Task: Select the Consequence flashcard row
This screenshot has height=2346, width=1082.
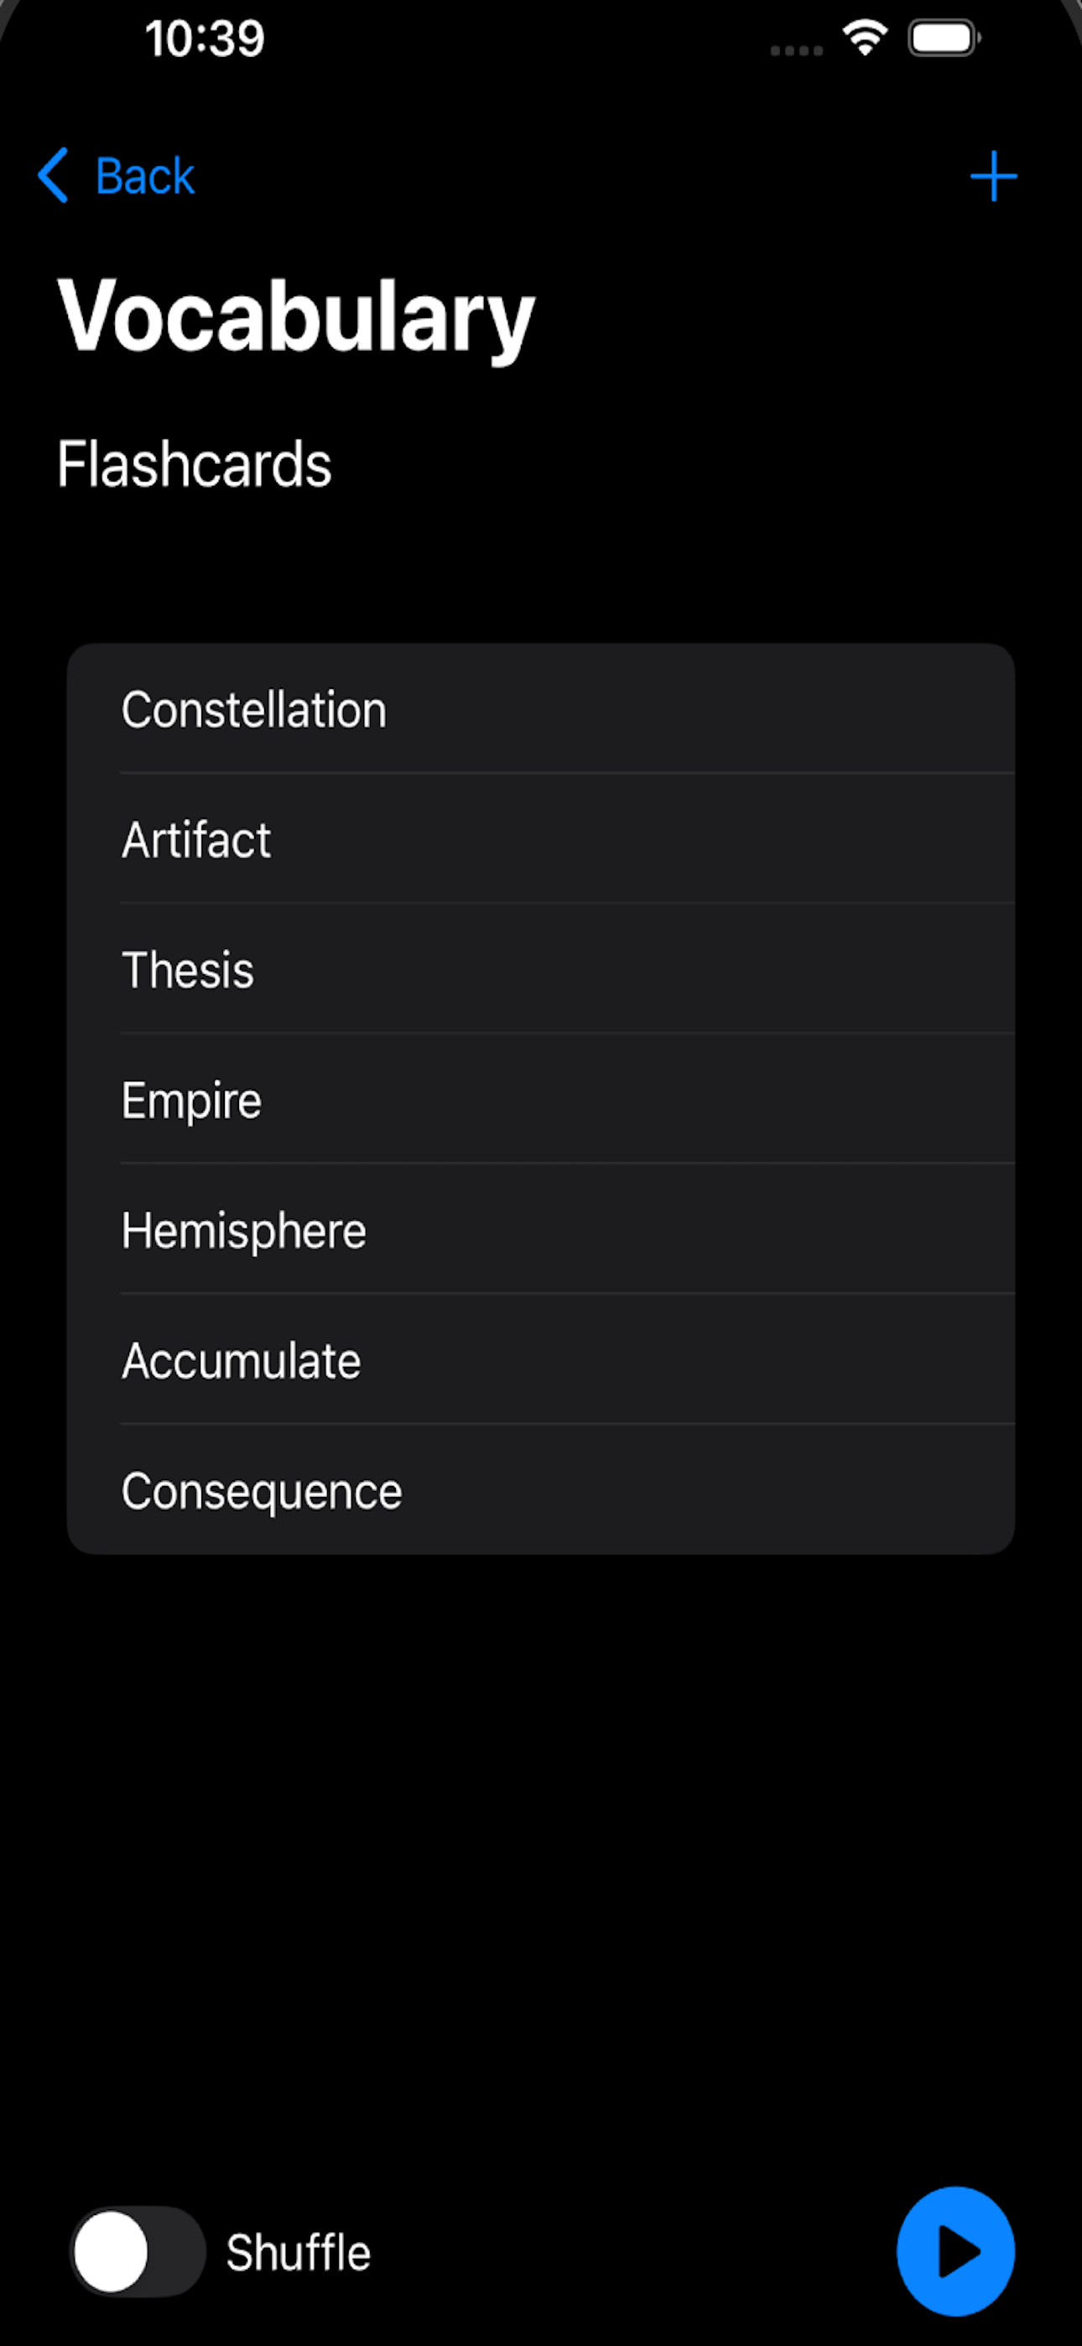Action: coord(541,1490)
